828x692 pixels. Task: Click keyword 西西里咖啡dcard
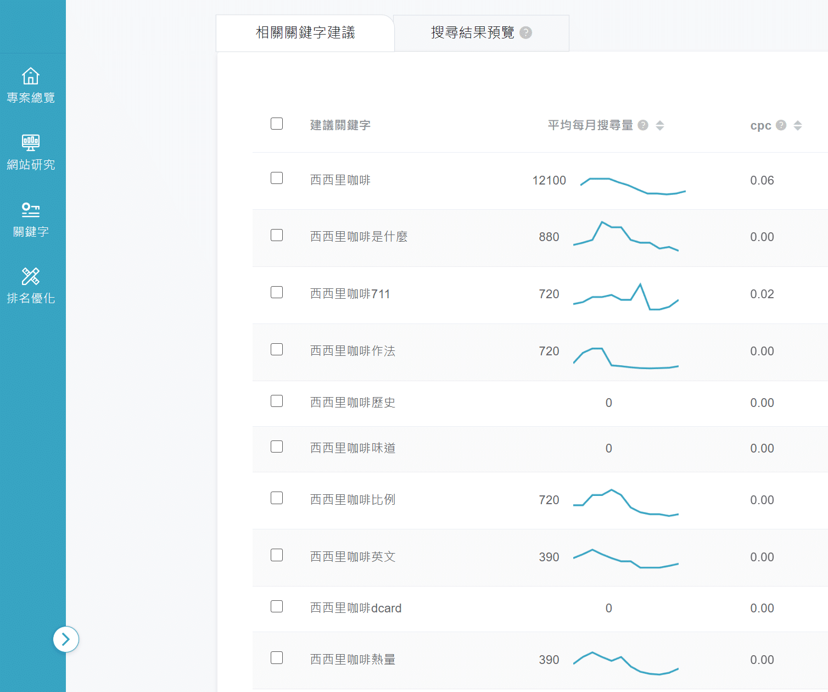pyautogui.click(x=356, y=608)
